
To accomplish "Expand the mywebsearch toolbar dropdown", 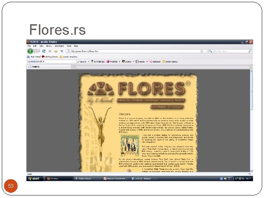I will click(x=43, y=62).
